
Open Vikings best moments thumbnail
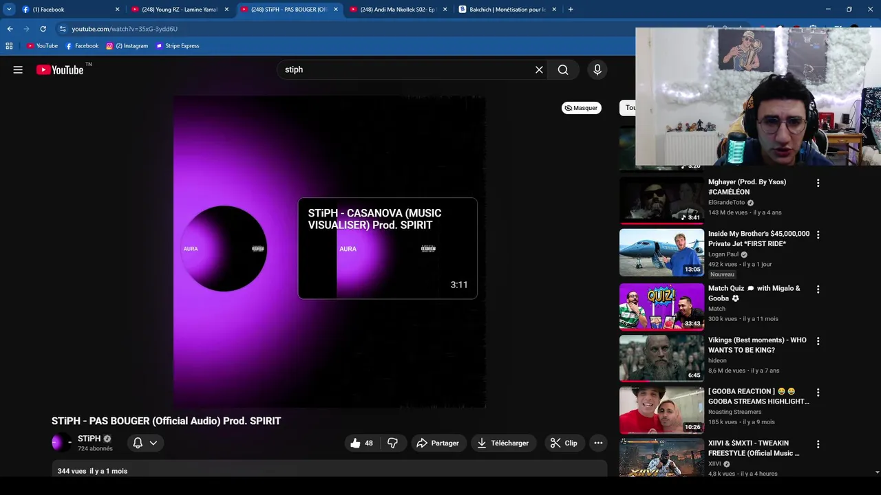click(x=661, y=358)
